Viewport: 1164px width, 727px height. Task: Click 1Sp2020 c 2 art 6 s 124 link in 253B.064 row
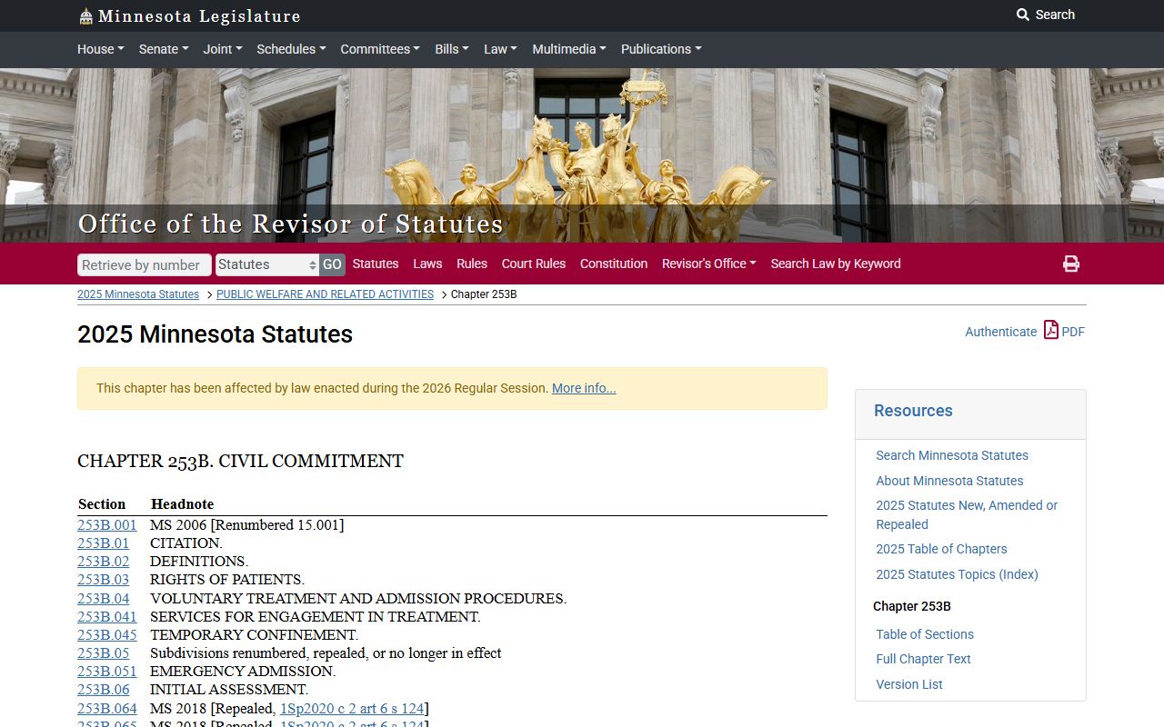point(352,708)
